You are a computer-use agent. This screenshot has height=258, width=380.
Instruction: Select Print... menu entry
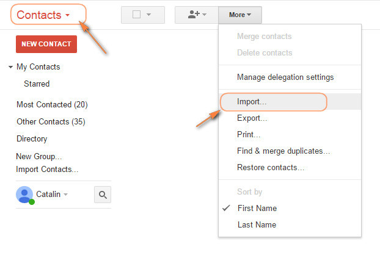click(x=249, y=134)
